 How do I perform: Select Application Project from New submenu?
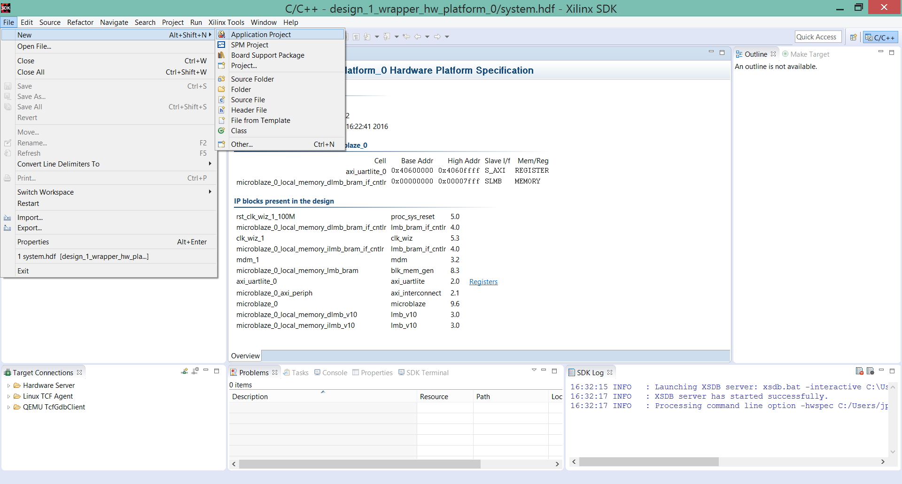(280, 34)
